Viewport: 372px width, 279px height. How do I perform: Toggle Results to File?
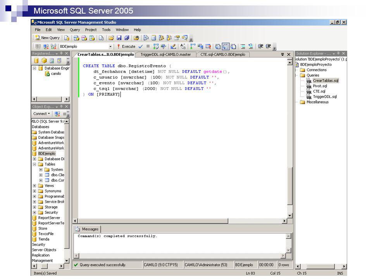click(x=233, y=46)
